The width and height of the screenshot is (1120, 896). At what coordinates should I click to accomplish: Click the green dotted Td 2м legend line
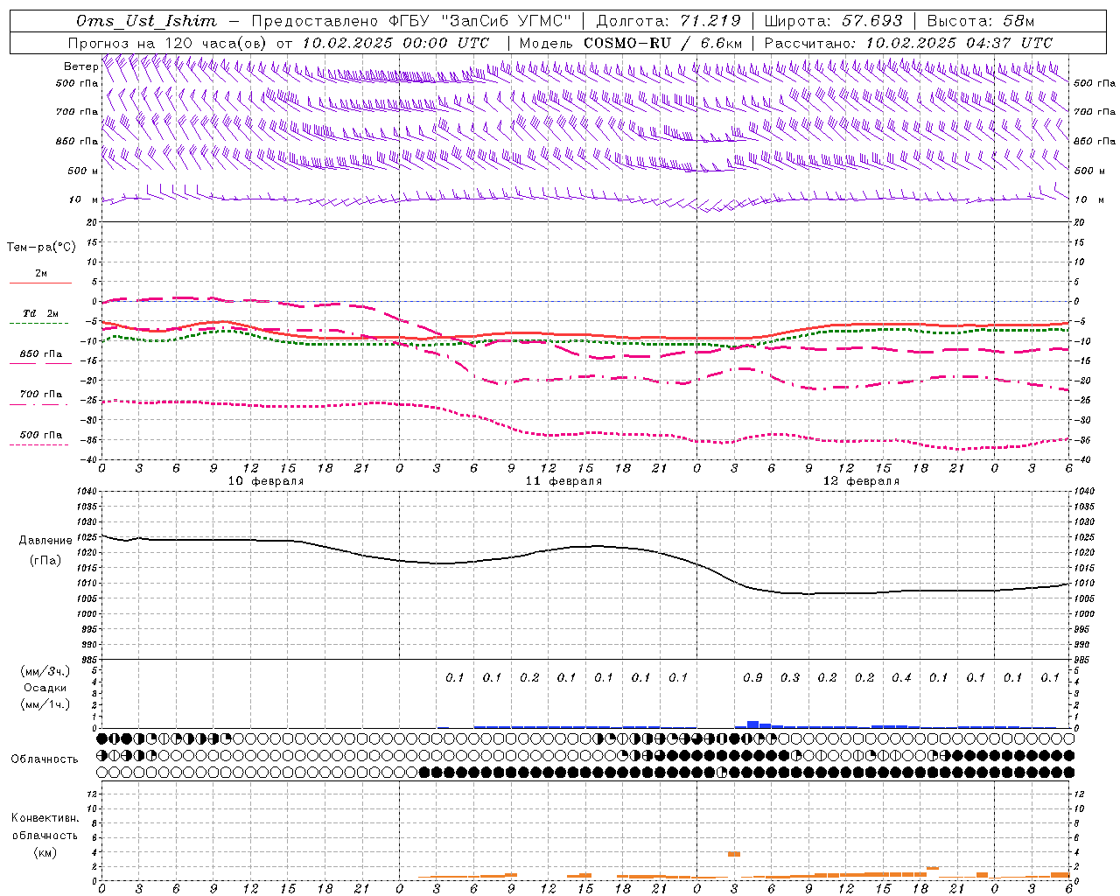click(38, 324)
